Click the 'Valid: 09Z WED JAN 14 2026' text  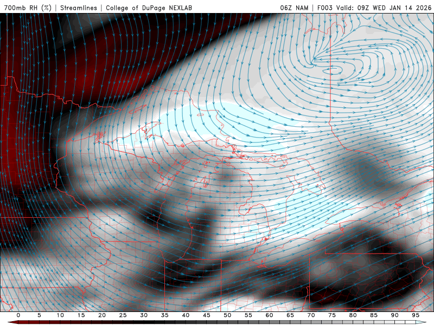(384, 8)
